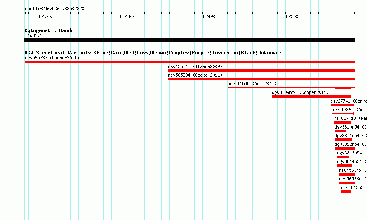Click the 82490k ruler mark
Viewport: 367px width, 220px height.
[210, 16]
